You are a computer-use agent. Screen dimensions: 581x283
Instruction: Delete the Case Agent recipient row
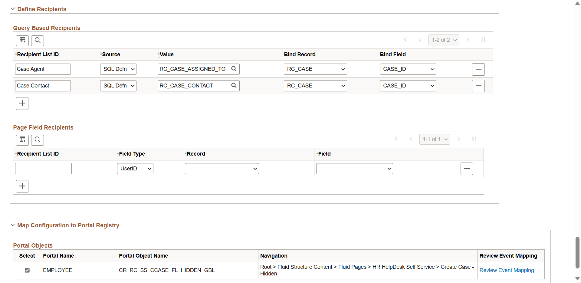tap(478, 69)
